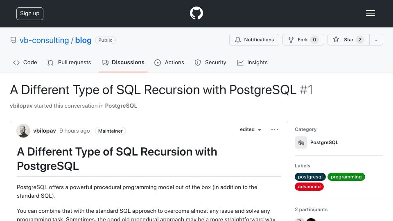Image resolution: width=393 pixels, height=221 pixels.
Task: Click vbilopav's avatar thumbnail
Action: coord(23,131)
